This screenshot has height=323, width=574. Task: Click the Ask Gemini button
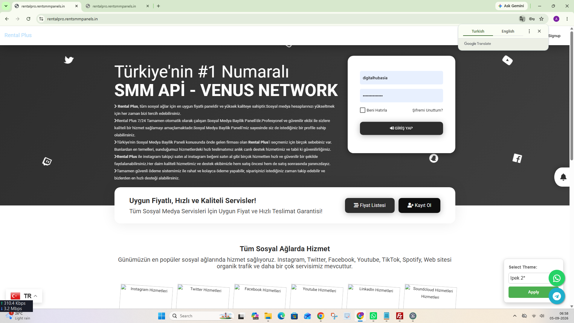(x=511, y=6)
